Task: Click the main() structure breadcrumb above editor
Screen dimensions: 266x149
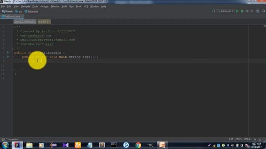Action: 44,22
